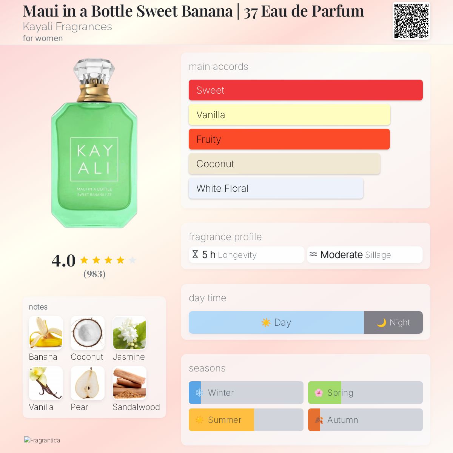Select the White Floral accord bar
Image resolution: width=453 pixels, height=453 pixels.
coord(276,188)
